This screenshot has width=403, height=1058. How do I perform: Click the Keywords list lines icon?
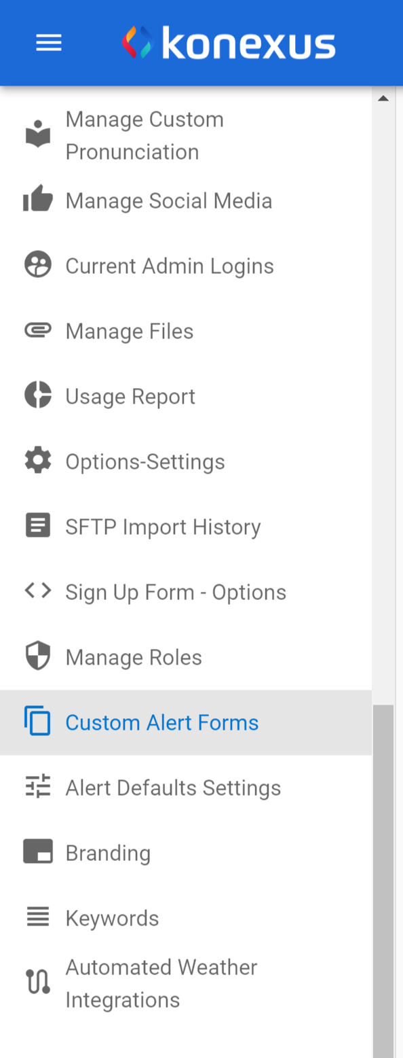(x=38, y=917)
